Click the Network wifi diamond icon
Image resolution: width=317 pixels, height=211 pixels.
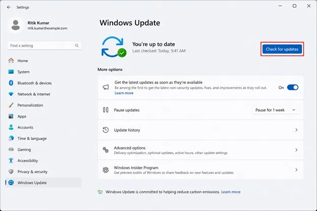[x=11, y=94]
